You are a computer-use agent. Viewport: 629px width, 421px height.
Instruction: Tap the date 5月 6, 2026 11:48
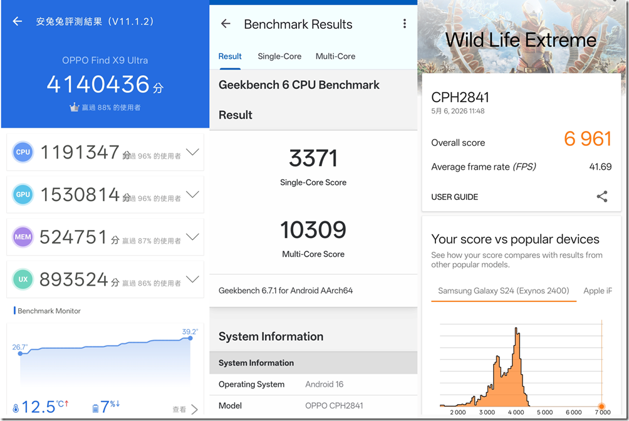point(458,111)
